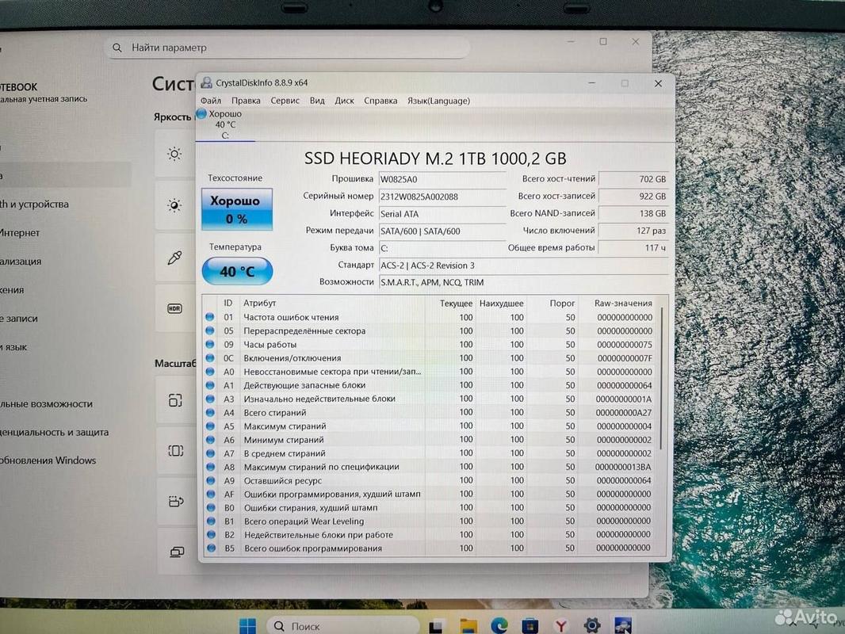Click the status circle for attribute A7
845x634 pixels.
click(x=211, y=453)
